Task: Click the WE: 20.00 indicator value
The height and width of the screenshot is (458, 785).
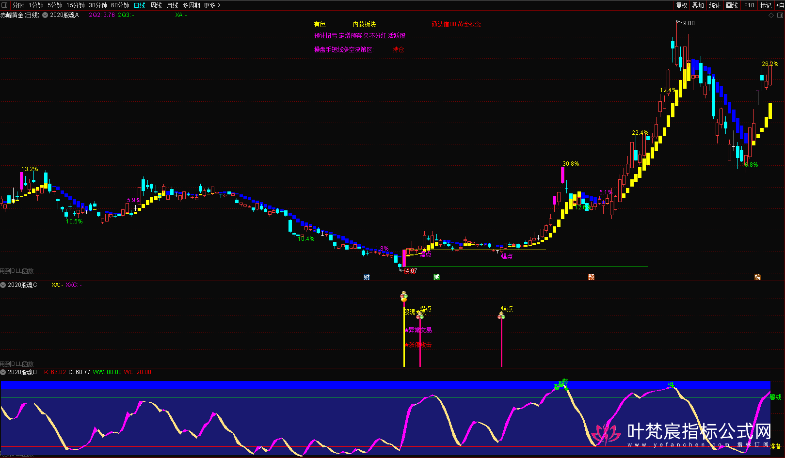Action: click(x=138, y=372)
